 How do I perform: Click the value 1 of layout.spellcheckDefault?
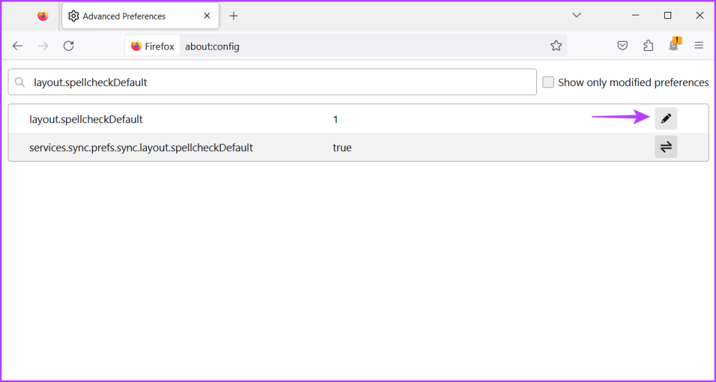point(335,120)
